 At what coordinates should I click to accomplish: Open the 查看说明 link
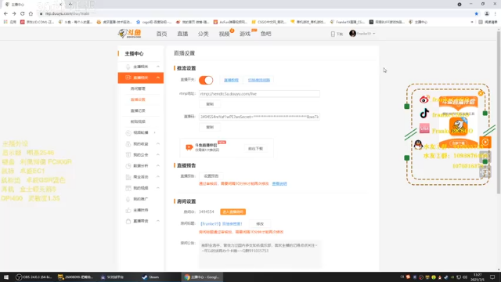point(279,183)
